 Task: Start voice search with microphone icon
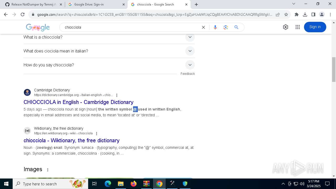tap(215, 27)
